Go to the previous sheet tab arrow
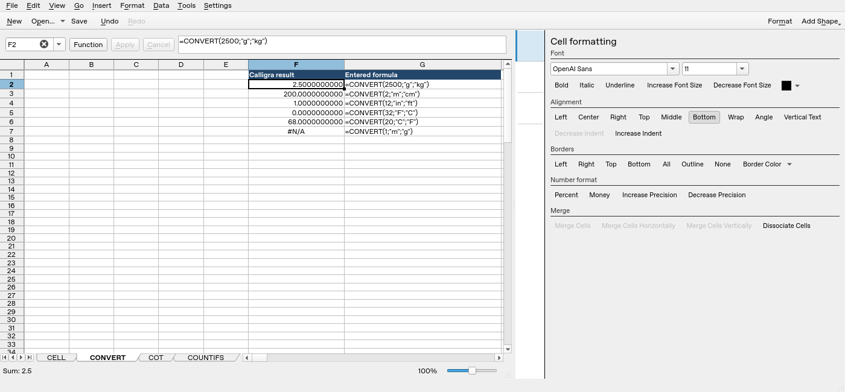Image resolution: width=845 pixels, height=392 pixels. click(13, 358)
